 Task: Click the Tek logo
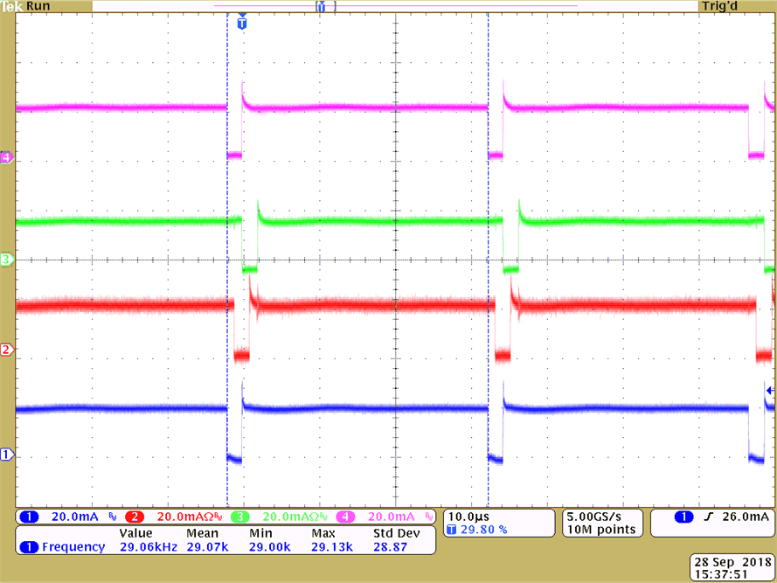12,5
